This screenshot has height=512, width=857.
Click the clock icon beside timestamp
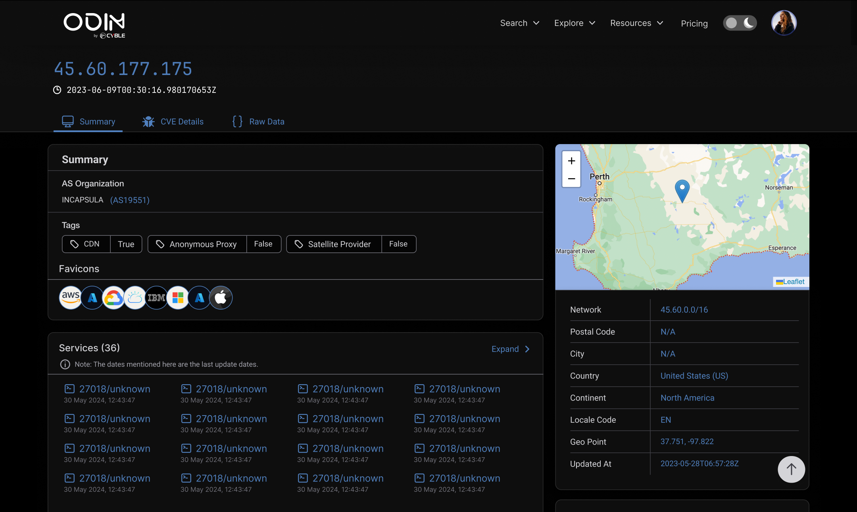point(57,90)
